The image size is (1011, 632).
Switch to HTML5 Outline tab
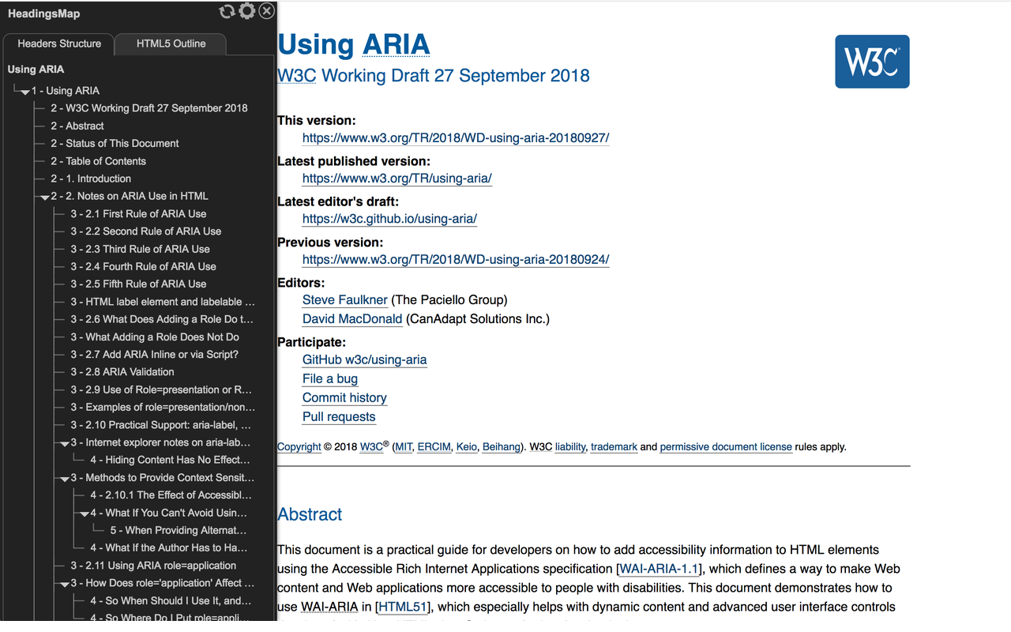tap(171, 43)
